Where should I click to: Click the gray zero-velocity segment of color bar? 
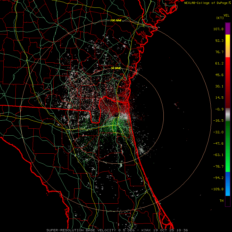pyautogui.click(x=228, y=114)
